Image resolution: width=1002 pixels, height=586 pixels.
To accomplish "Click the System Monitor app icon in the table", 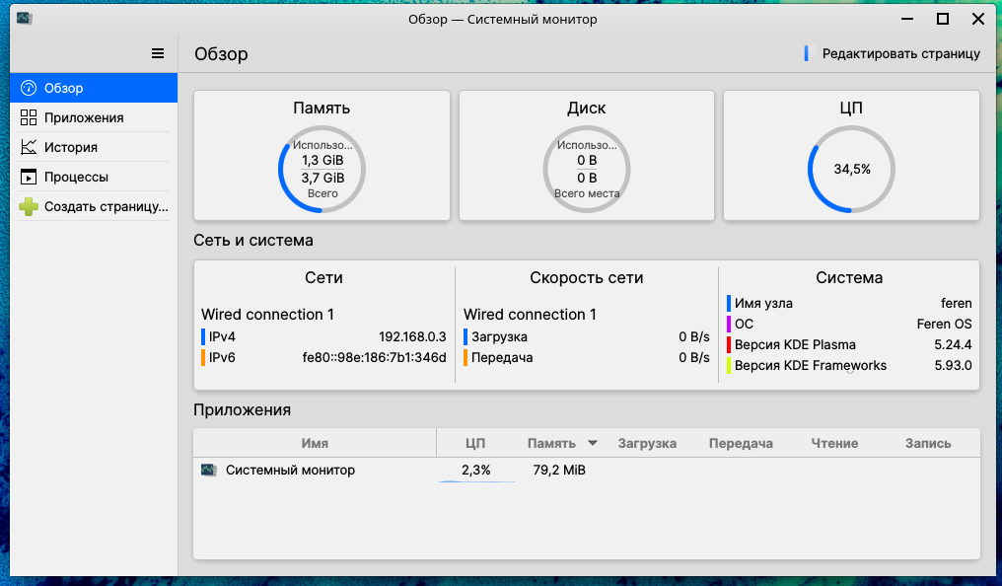I will pos(207,471).
